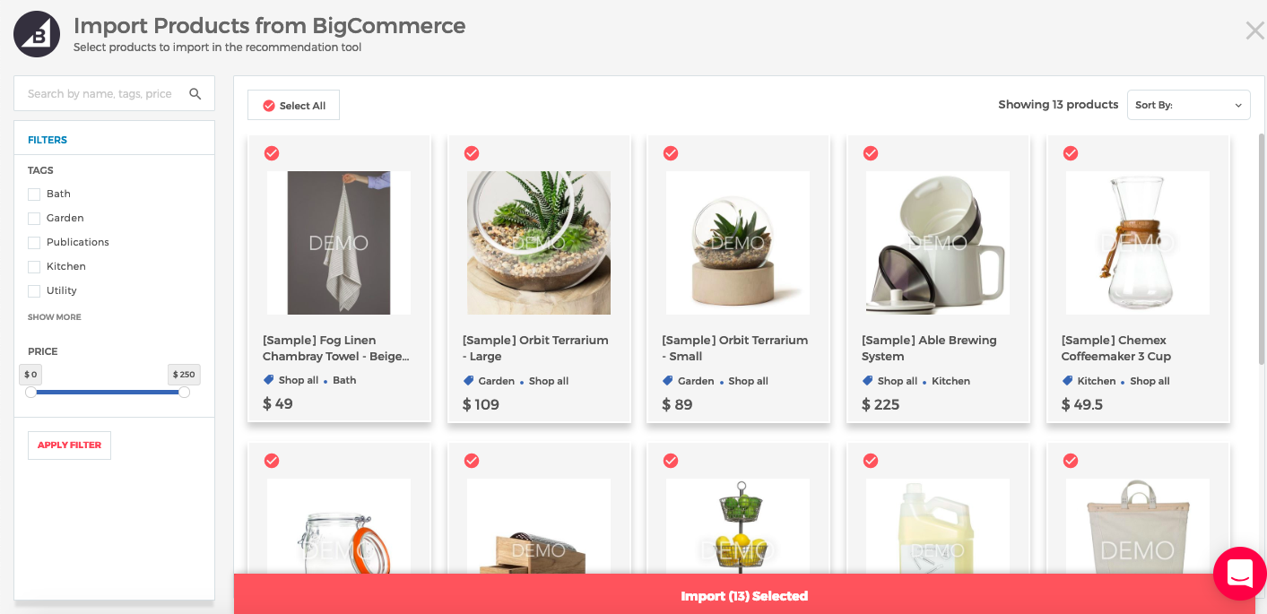Check the Garden tag filter
1267x614 pixels.
(34, 218)
